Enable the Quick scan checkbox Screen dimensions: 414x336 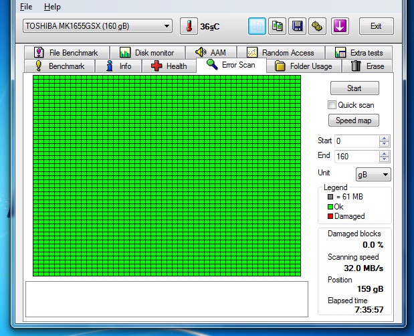(x=332, y=105)
